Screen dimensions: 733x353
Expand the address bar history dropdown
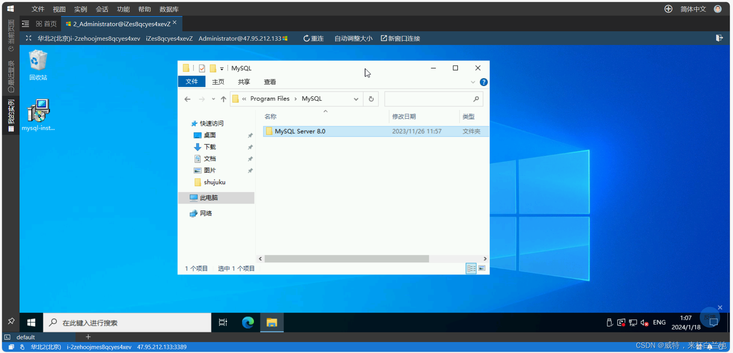click(356, 99)
